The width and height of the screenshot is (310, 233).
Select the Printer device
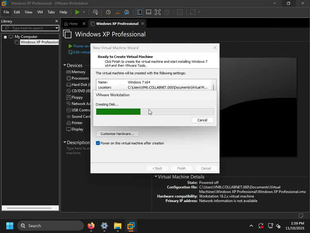[x=74, y=123]
